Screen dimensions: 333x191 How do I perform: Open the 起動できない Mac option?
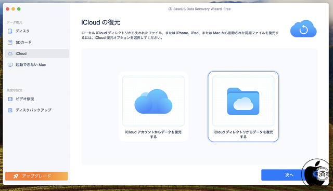pyautogui.click(x=37, y=65)
